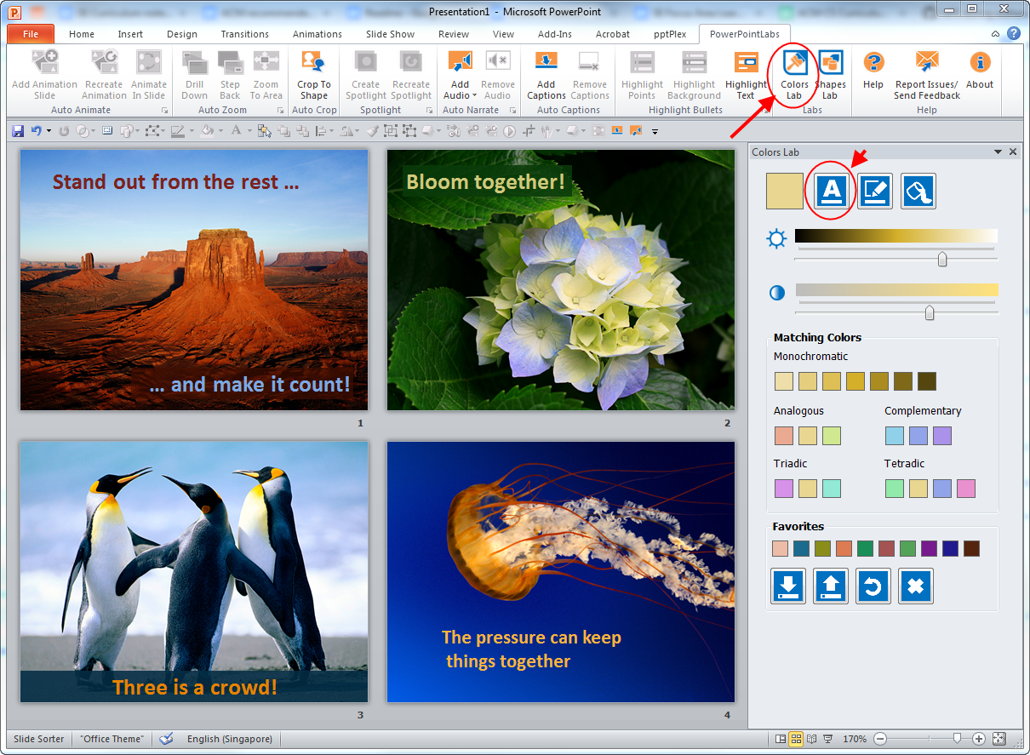Click Save favorites icon in Colors Lab
This screenshot has width=1030, height=755.
click(x=830, y=586)
